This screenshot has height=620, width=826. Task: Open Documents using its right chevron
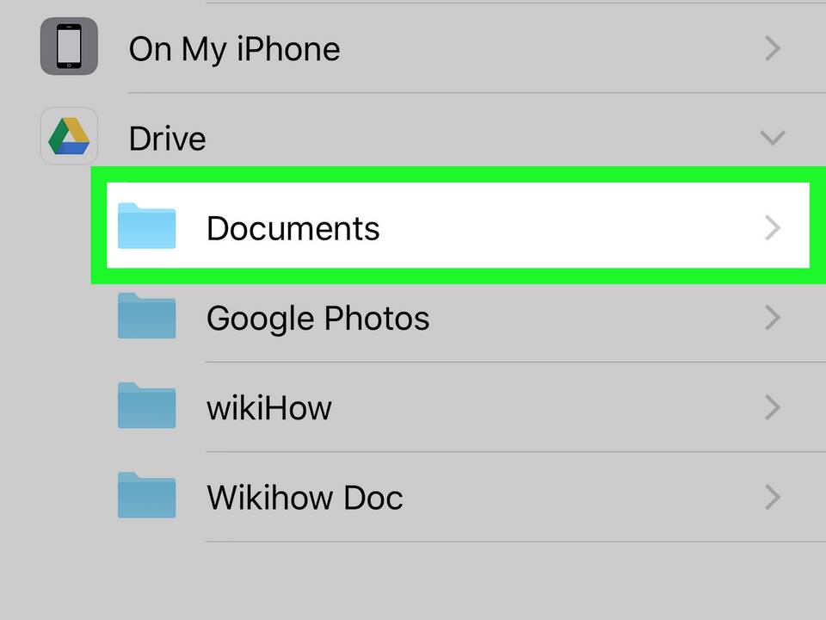tap(773, 227)
